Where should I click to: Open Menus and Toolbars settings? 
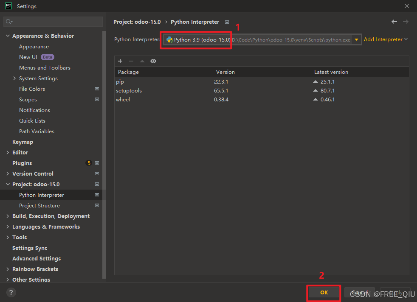[45, 68]
